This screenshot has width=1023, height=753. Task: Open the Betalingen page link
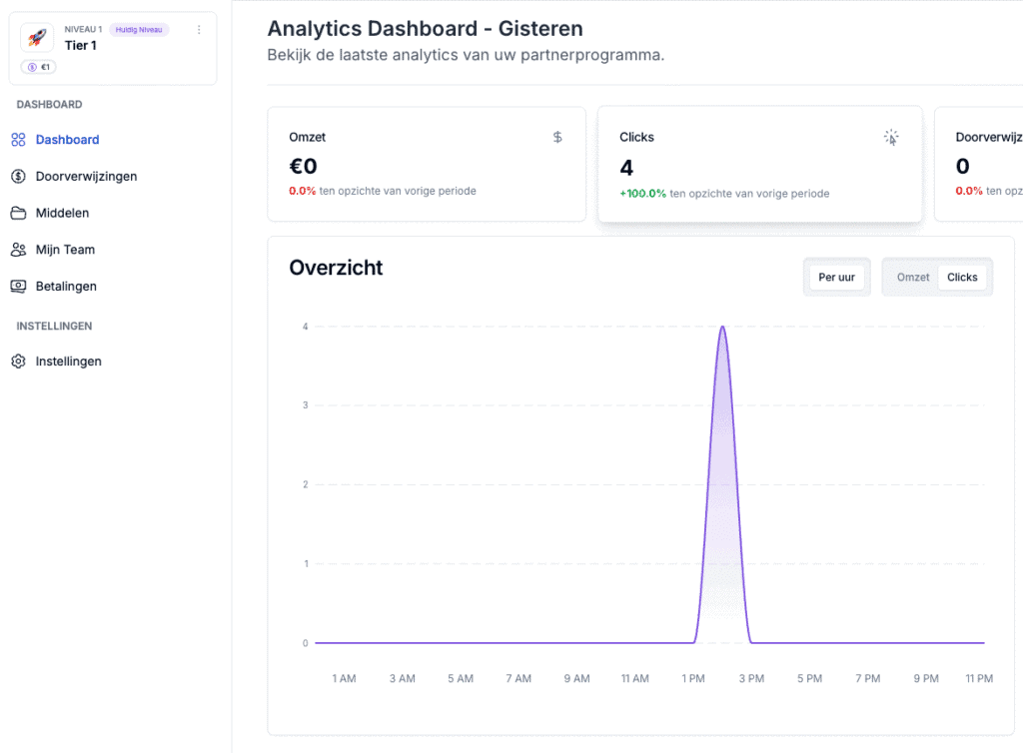66,287
